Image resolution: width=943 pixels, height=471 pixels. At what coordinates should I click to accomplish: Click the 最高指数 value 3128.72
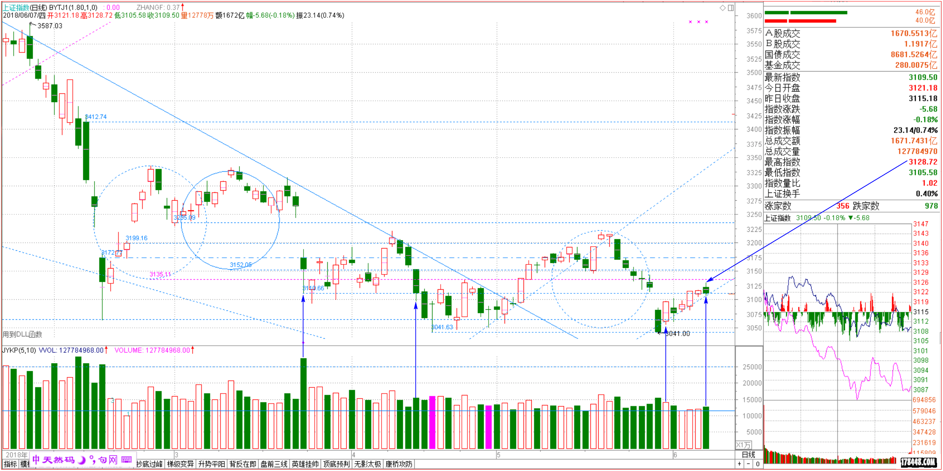pyautogui.click(x=923, y=162)
